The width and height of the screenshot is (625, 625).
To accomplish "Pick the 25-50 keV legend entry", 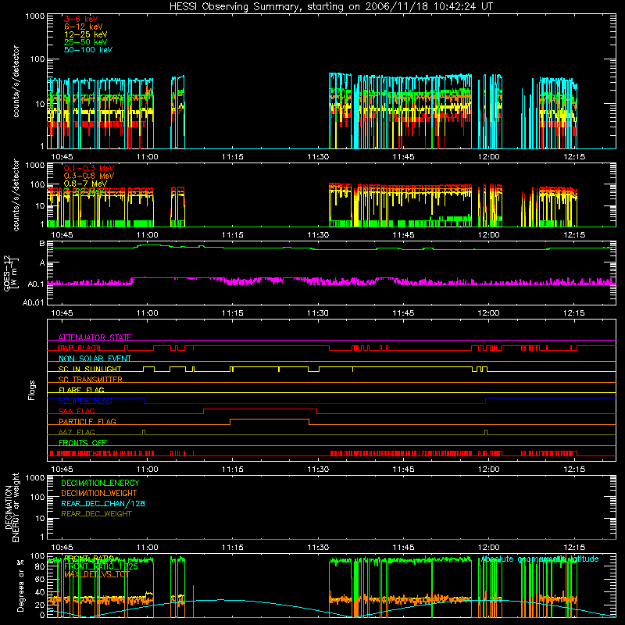I will point(86,42).
